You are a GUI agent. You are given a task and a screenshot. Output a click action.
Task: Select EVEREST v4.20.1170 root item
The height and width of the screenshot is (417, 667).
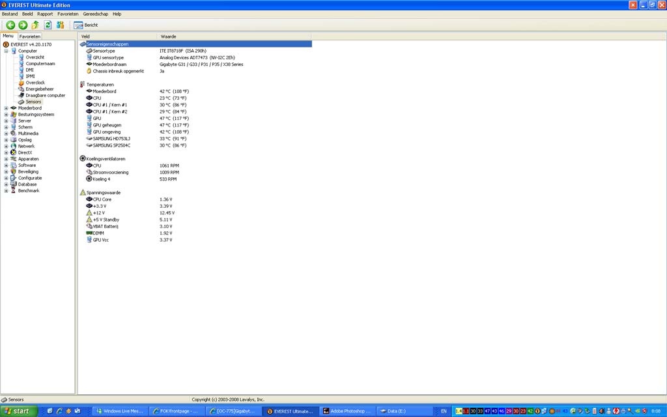pos(31,44)
